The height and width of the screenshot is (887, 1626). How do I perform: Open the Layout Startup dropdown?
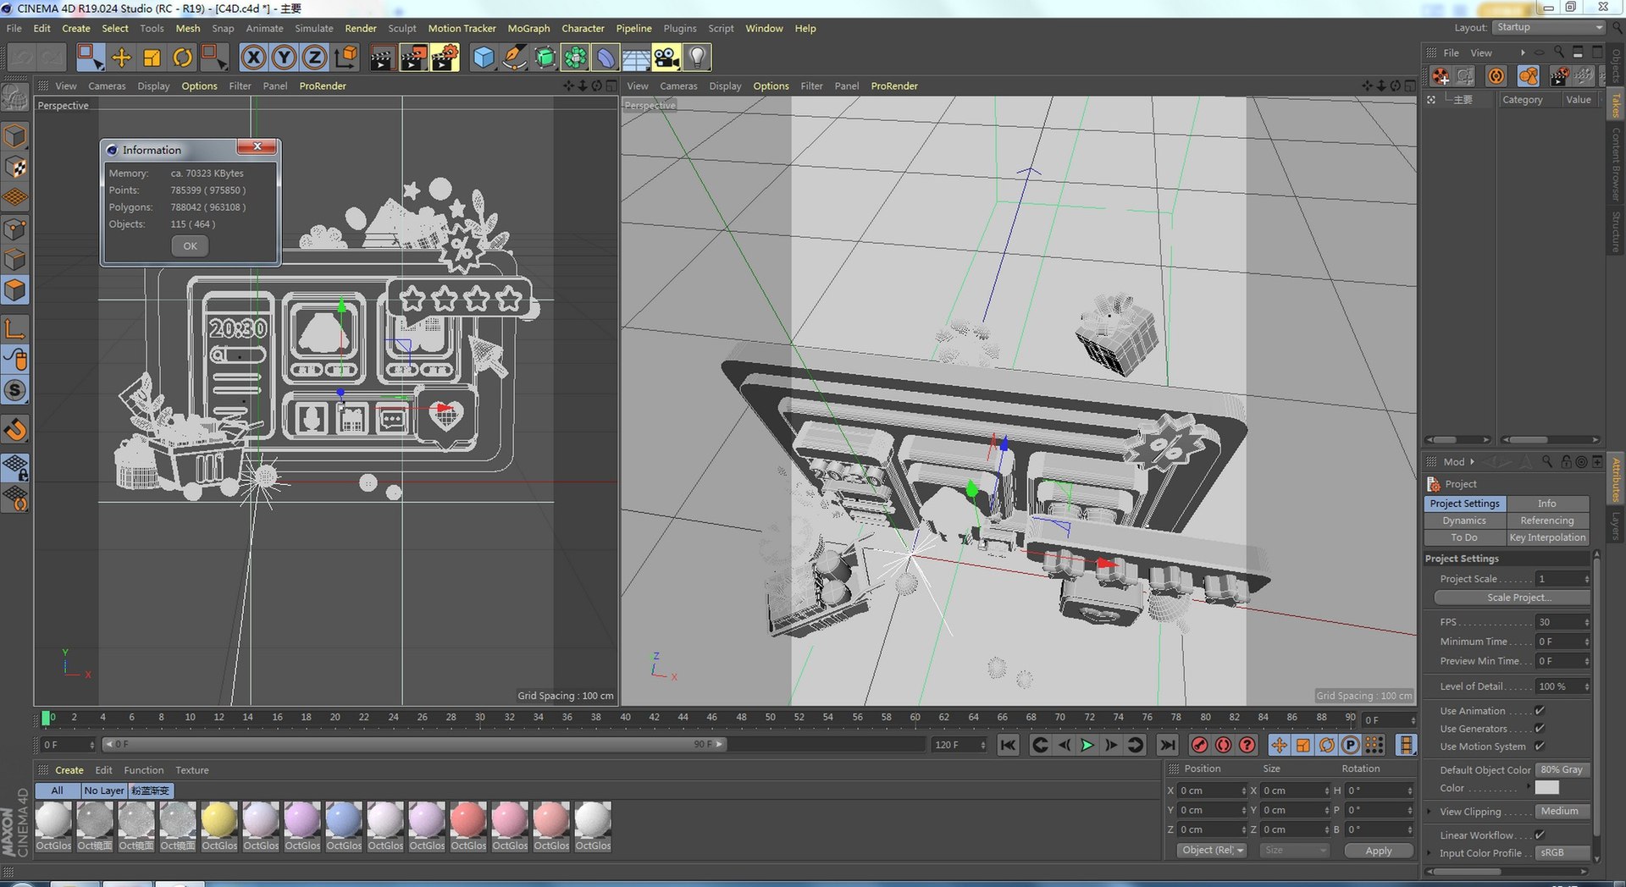[1549, 27]
